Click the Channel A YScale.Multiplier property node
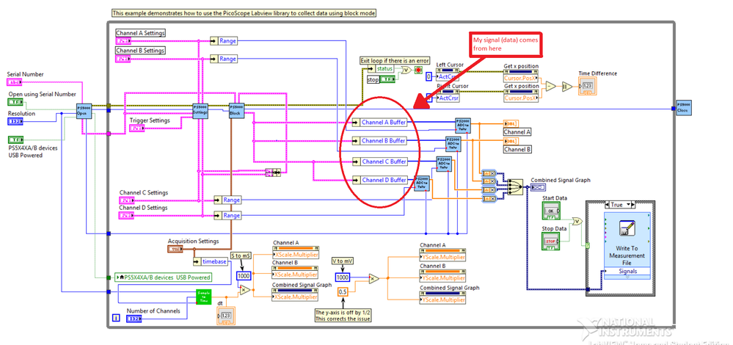The width and height of the screenshot is (733, 345). (x=443, y=254)
